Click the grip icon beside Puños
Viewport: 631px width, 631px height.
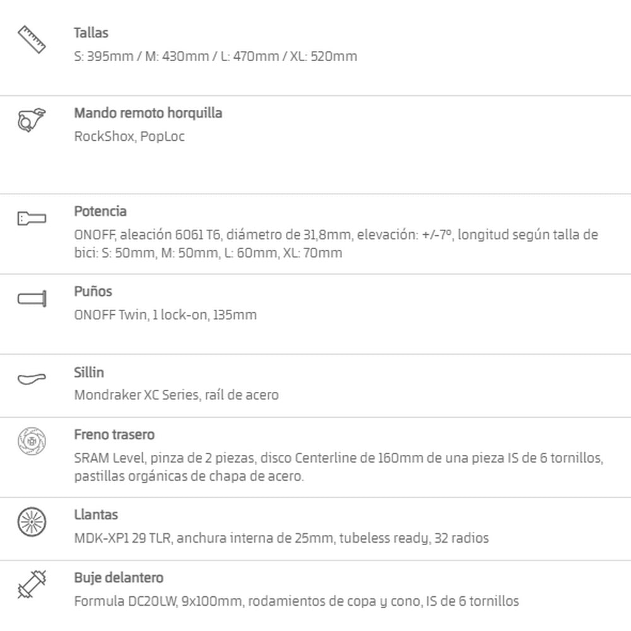coord(32,298)
